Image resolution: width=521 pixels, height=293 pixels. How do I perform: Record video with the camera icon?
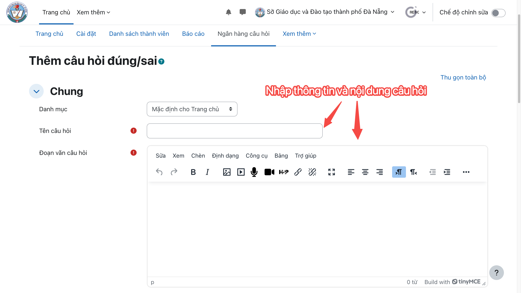coord(269,172)
